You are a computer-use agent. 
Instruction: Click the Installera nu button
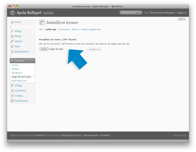[x=94, y=49]
